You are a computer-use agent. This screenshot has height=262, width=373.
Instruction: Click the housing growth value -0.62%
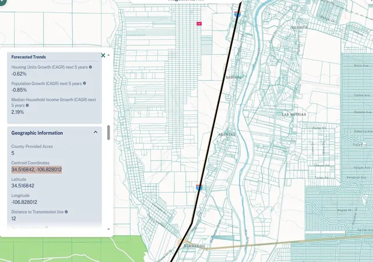click(x=19, y=74)
